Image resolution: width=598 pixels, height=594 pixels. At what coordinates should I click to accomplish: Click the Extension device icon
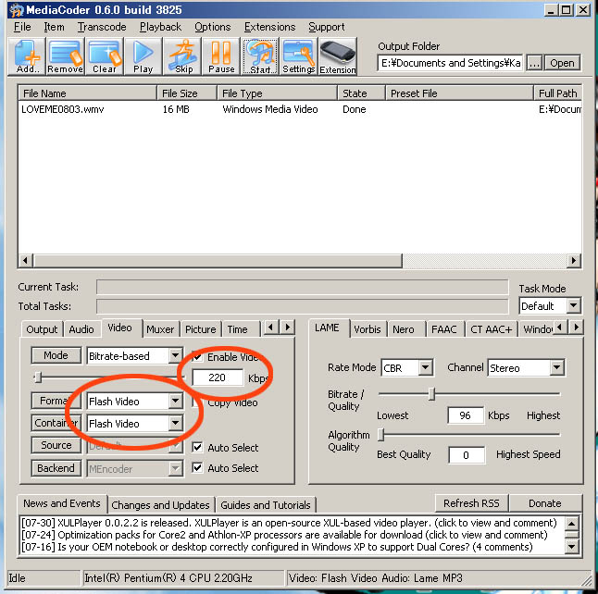point(338,56)
